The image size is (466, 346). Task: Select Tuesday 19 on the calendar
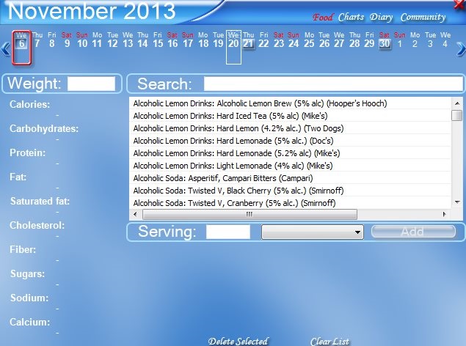click(x=218, y=40)
